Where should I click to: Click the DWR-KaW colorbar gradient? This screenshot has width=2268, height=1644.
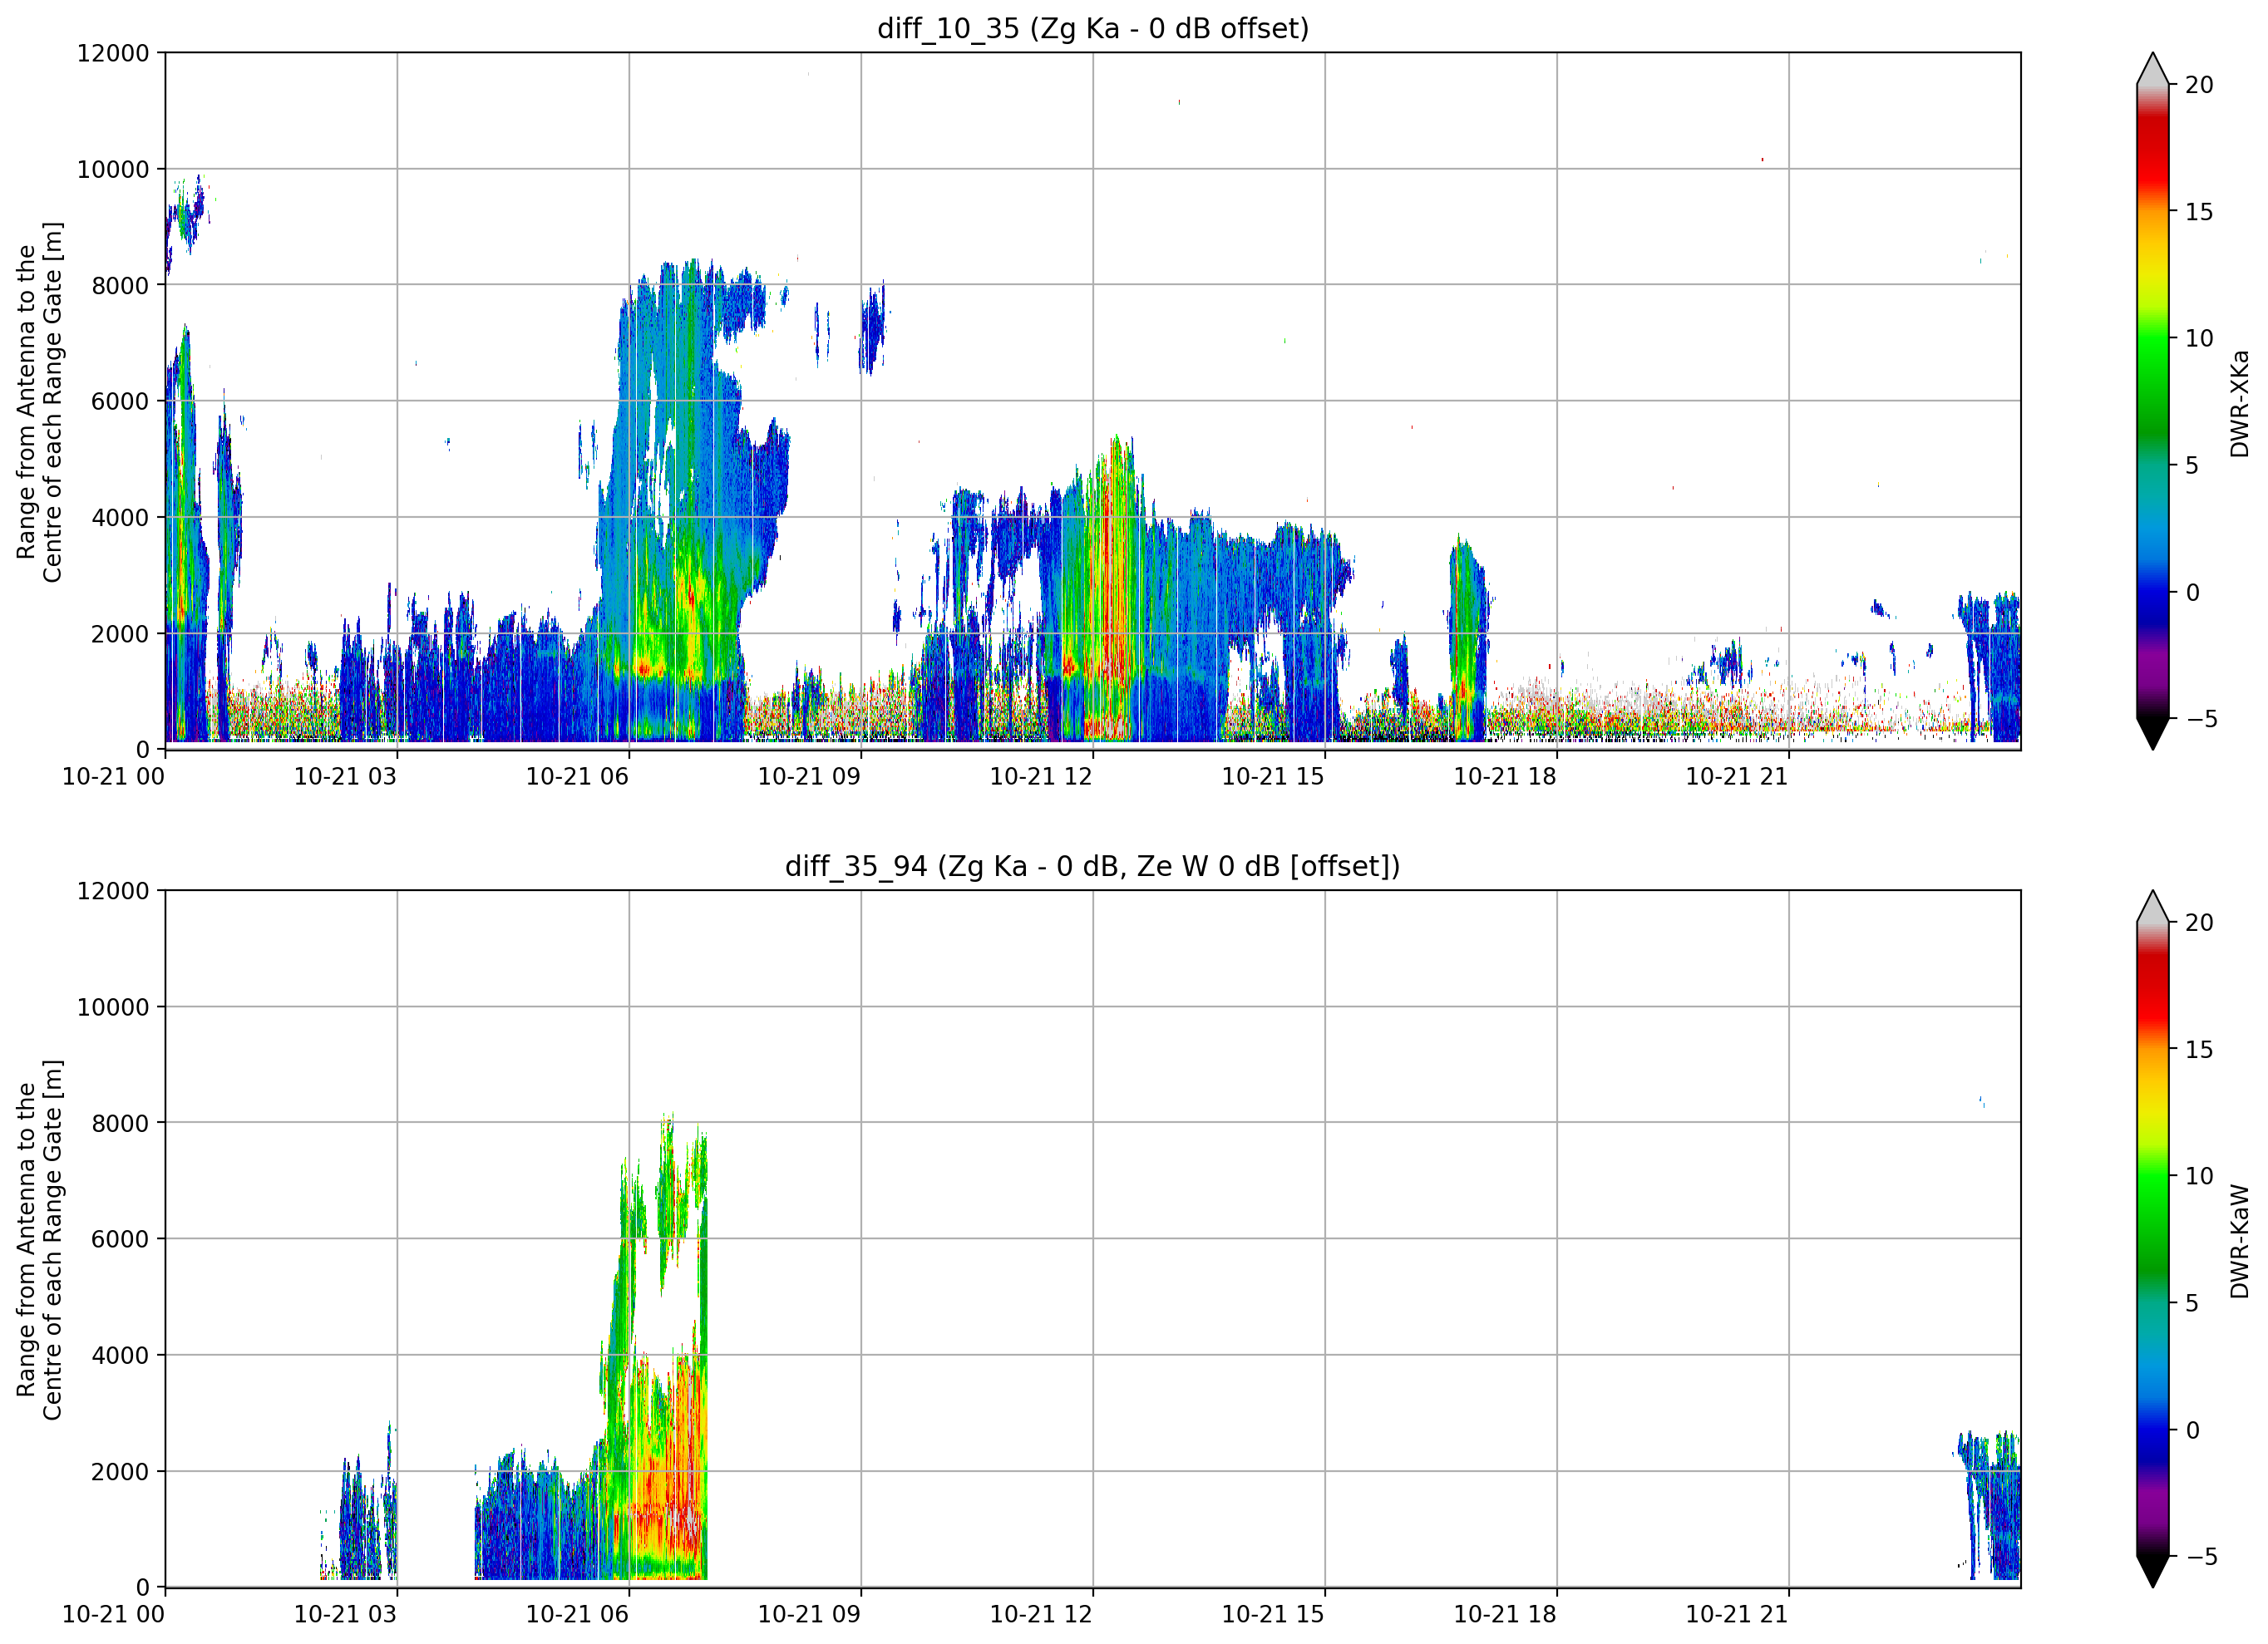pos(2153,1239)
